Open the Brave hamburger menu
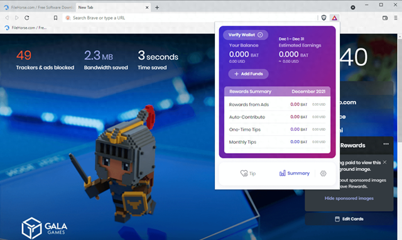Screen dimensions: 402x240 [x=396, y=18]
